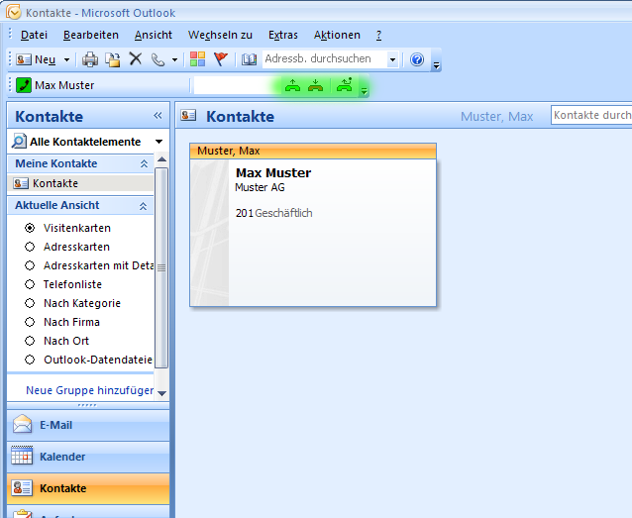Click the Muster AG company text
632x518 pixels.
pos(260,187)
